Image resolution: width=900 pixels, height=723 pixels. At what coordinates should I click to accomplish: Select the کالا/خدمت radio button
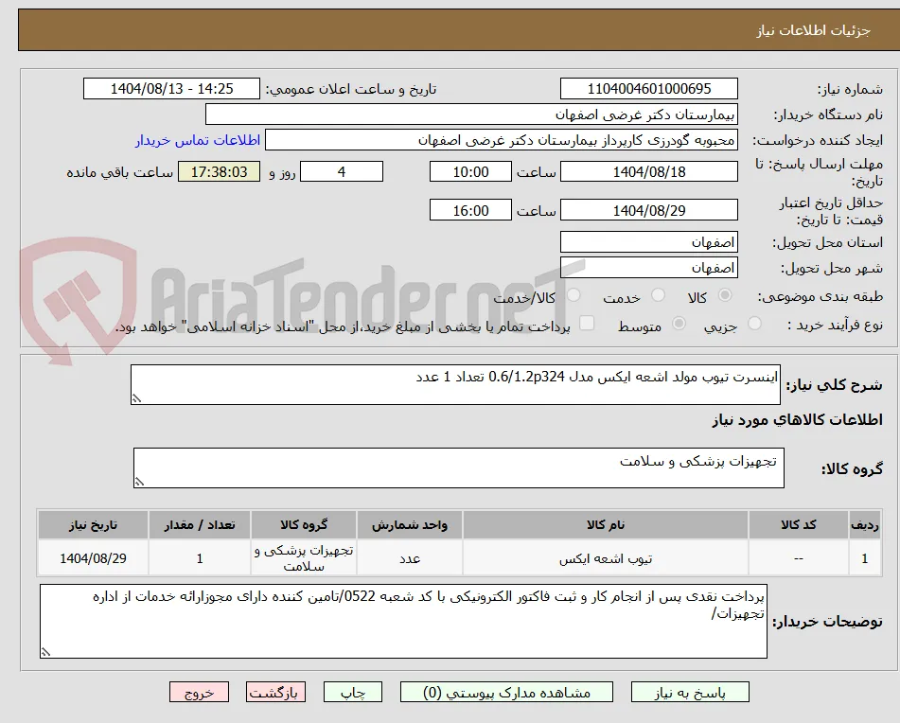coord(574,295)
